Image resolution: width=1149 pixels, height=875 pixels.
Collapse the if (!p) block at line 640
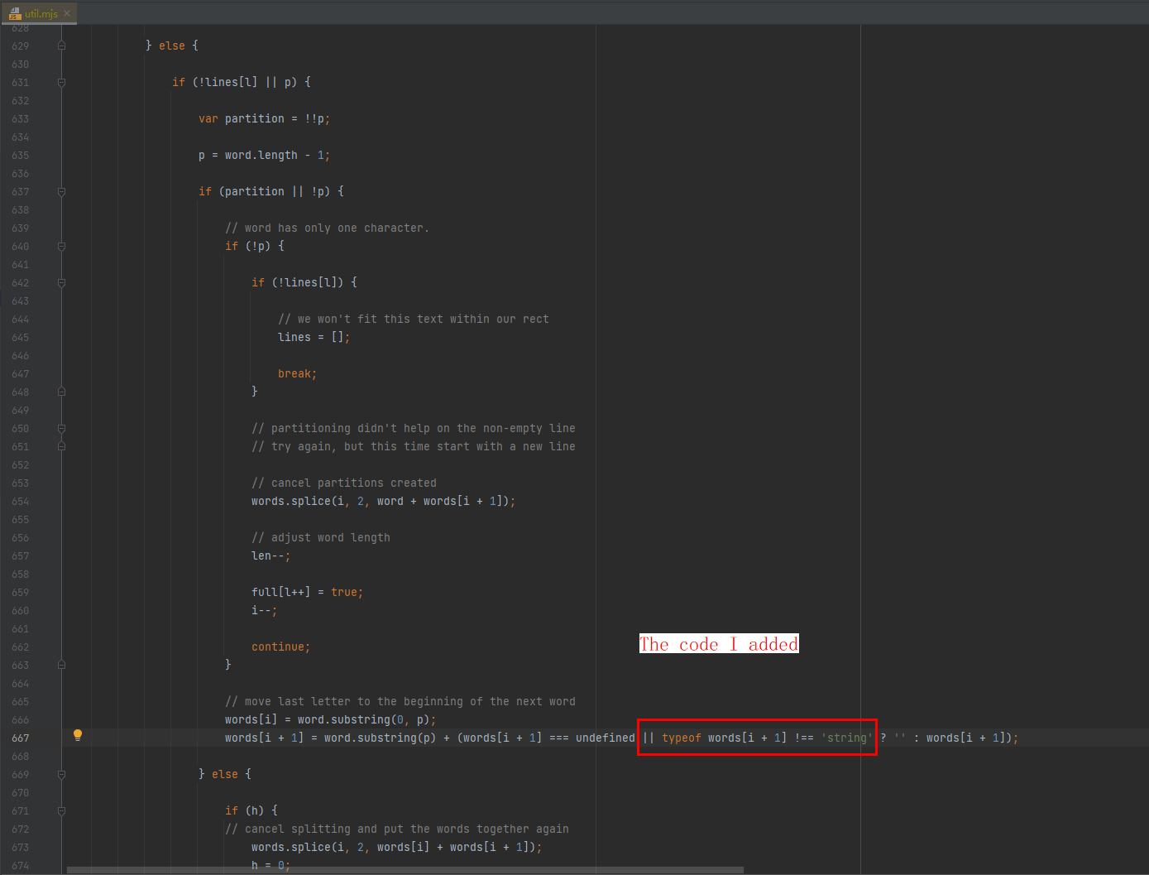61,246
